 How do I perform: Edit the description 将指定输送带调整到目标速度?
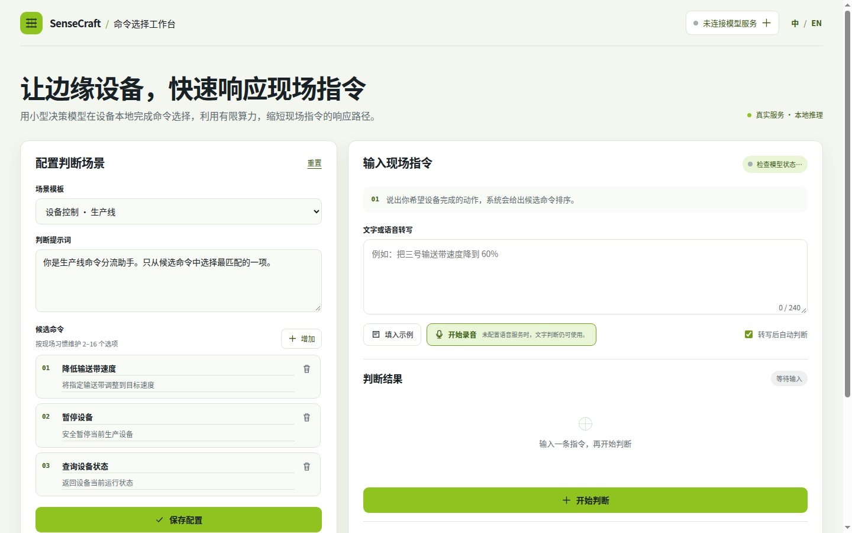(x=178, y=385)
